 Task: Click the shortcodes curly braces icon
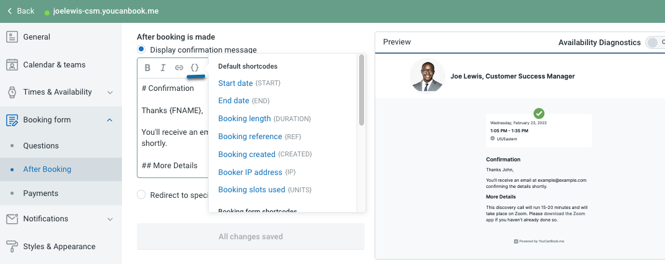tap(194, 68)
